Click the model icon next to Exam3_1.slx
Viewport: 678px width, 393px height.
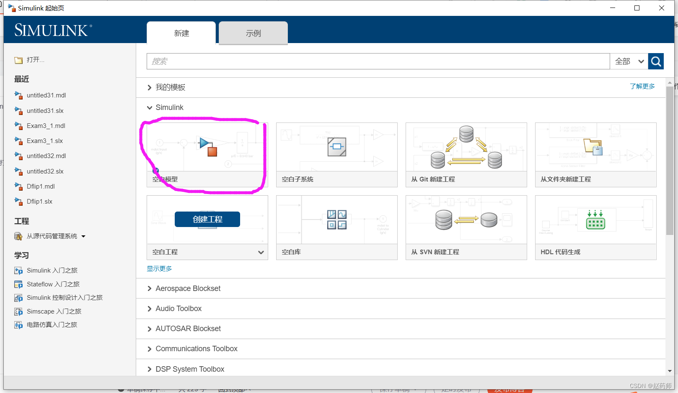point(18,141)
